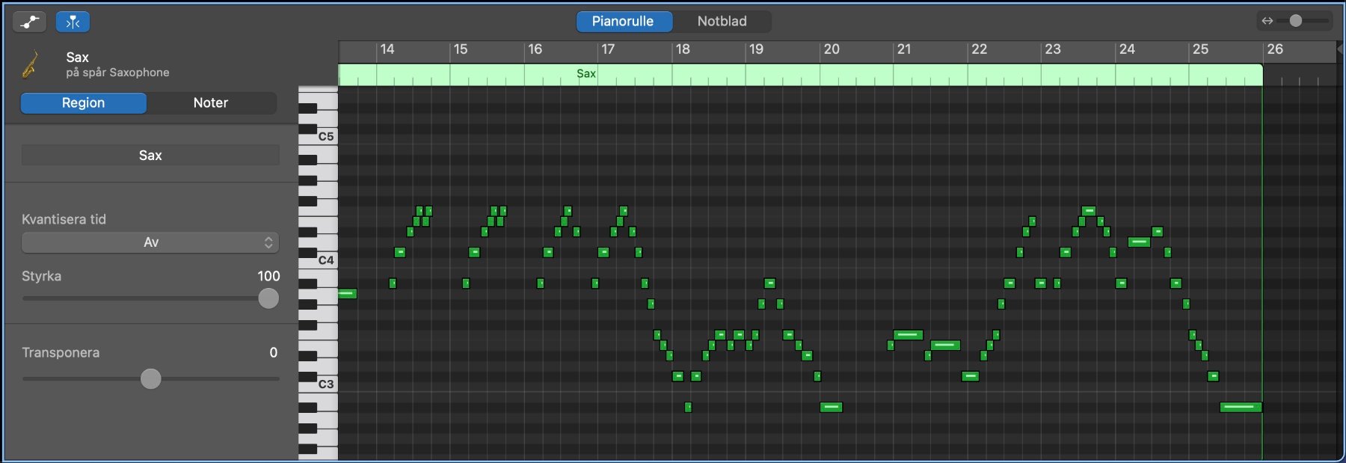Click the Transponera slider handle
The image size is (1346, 463).
pyautogui.click(x=151, y=378)
